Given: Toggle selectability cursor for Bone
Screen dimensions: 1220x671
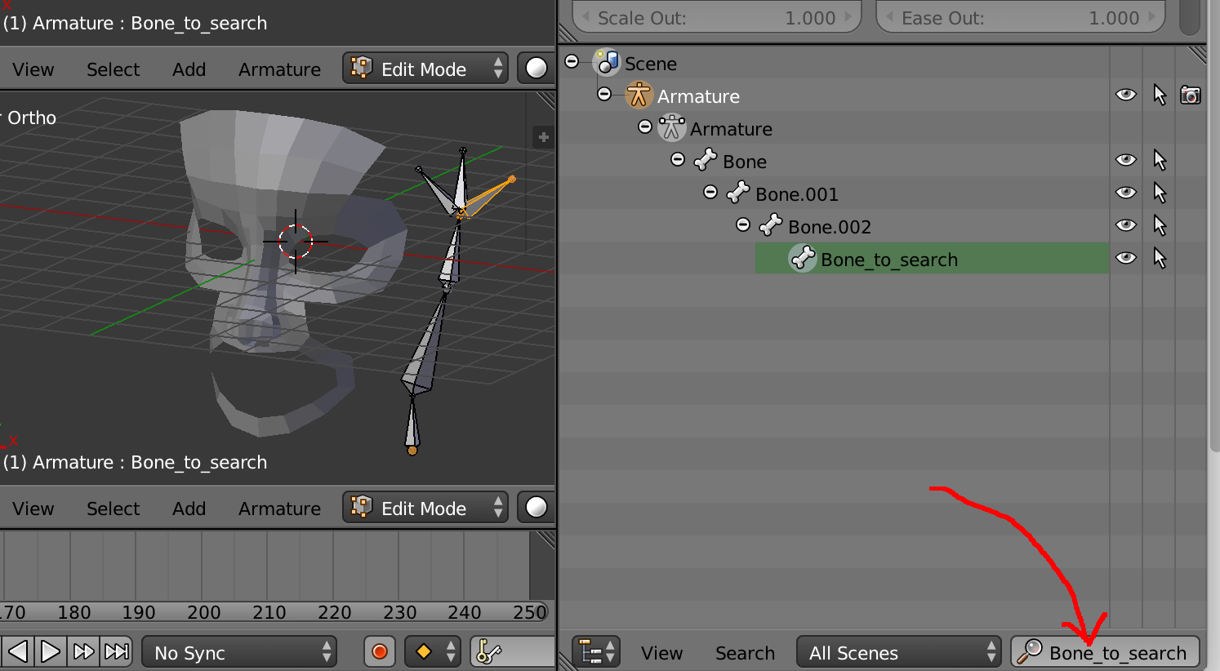Looking at the screenshot, I should [1160, 161].
